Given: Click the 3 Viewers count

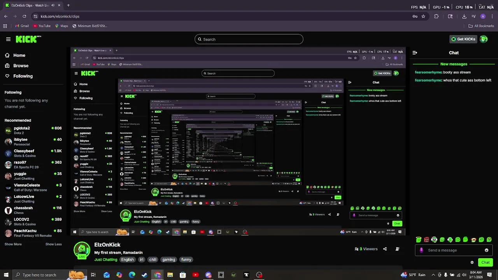Looking at the screenshot, I should (366, 249).
